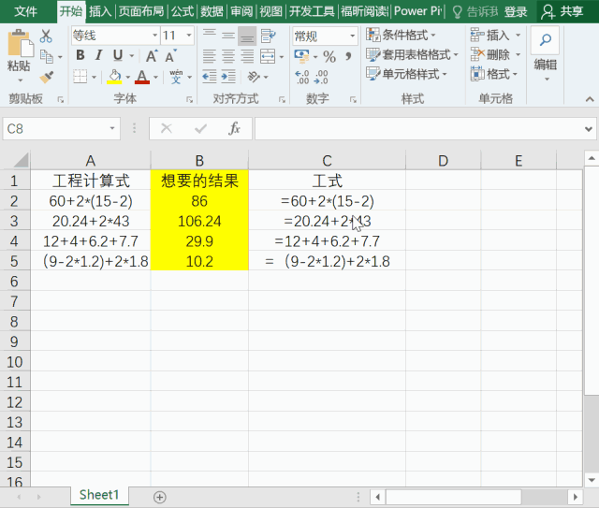Click in the formula bar input
The height and width of the screenshot is (508, 599).
(x=418, y=129)
